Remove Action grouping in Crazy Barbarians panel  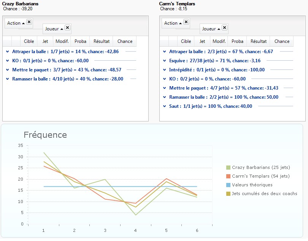(29, 22)
